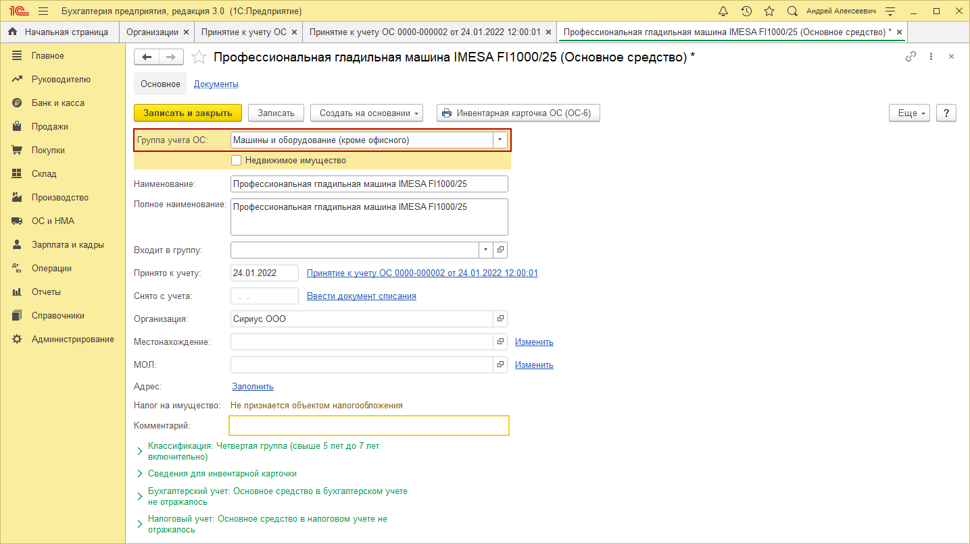Open favorites star in title bar

point(769,11)
